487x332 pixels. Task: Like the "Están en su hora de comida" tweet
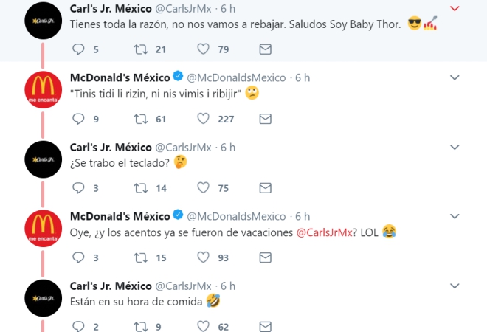pyautogui.click(x=206, y=326)
